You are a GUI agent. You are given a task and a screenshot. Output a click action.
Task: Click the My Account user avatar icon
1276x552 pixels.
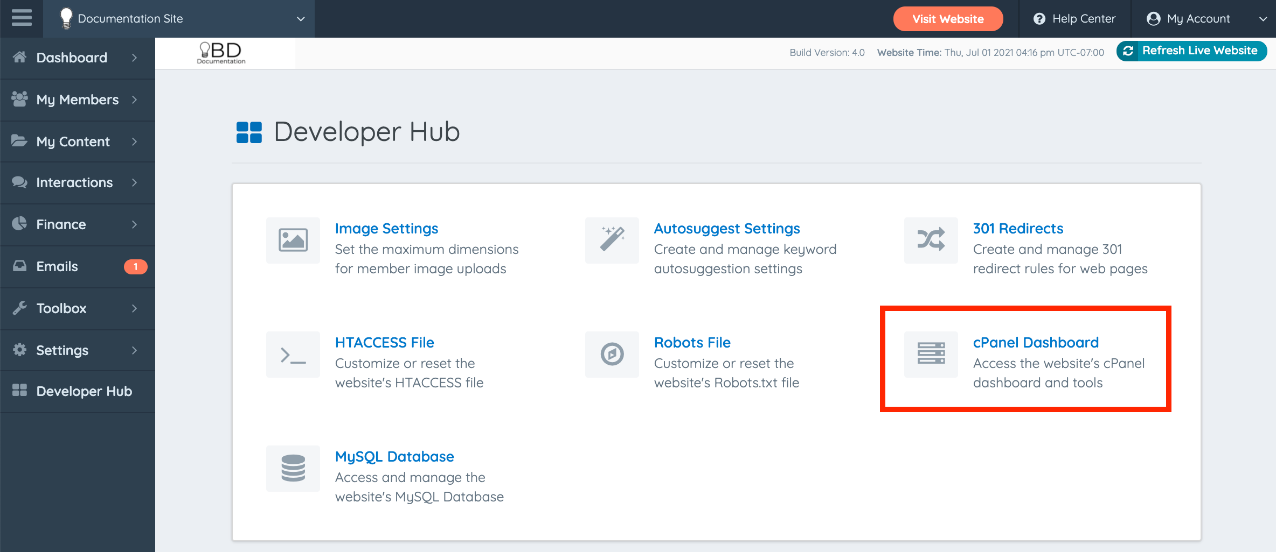pos(1153,19)
